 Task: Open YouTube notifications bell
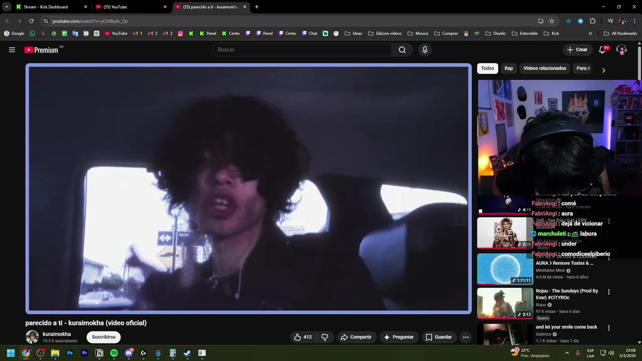pos(603,50)
